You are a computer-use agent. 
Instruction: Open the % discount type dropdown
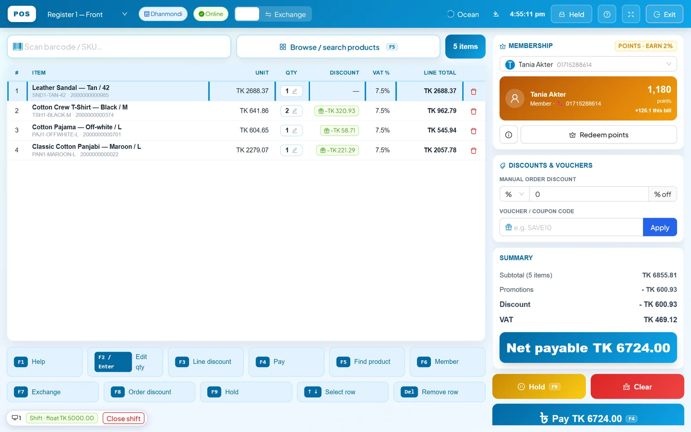(514, 194)
